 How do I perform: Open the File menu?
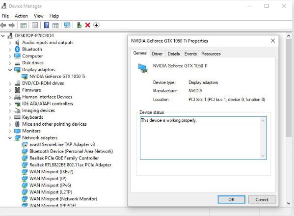pyautogui.click(x=5, y=16)
